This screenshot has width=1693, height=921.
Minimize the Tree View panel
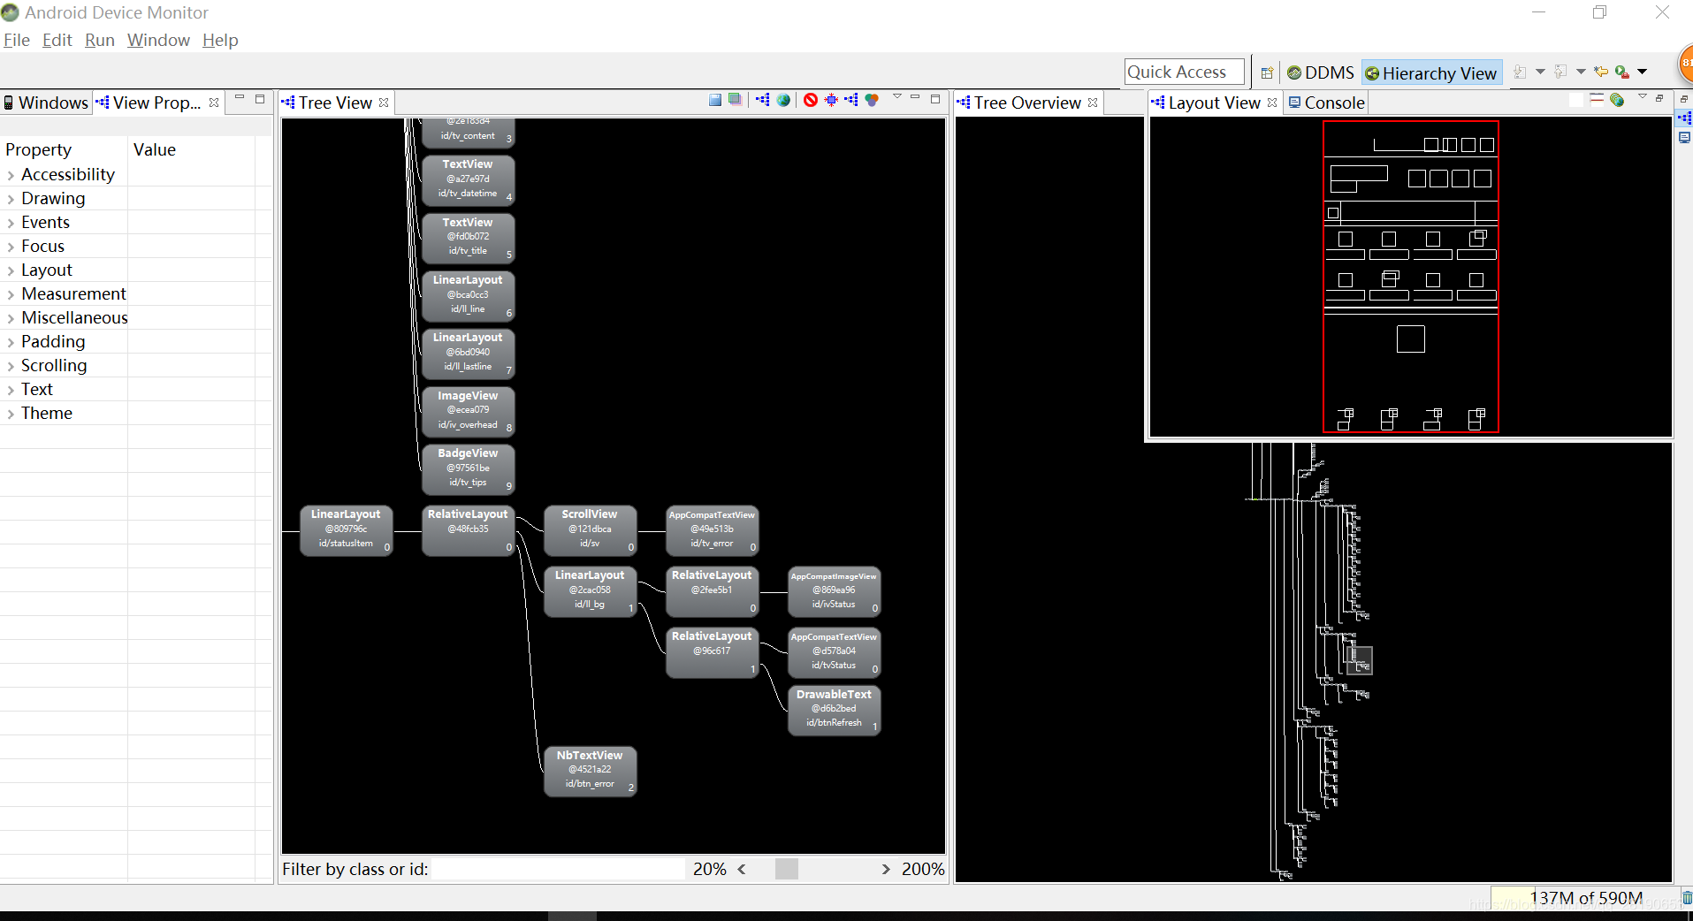click(x=915, y=97)
